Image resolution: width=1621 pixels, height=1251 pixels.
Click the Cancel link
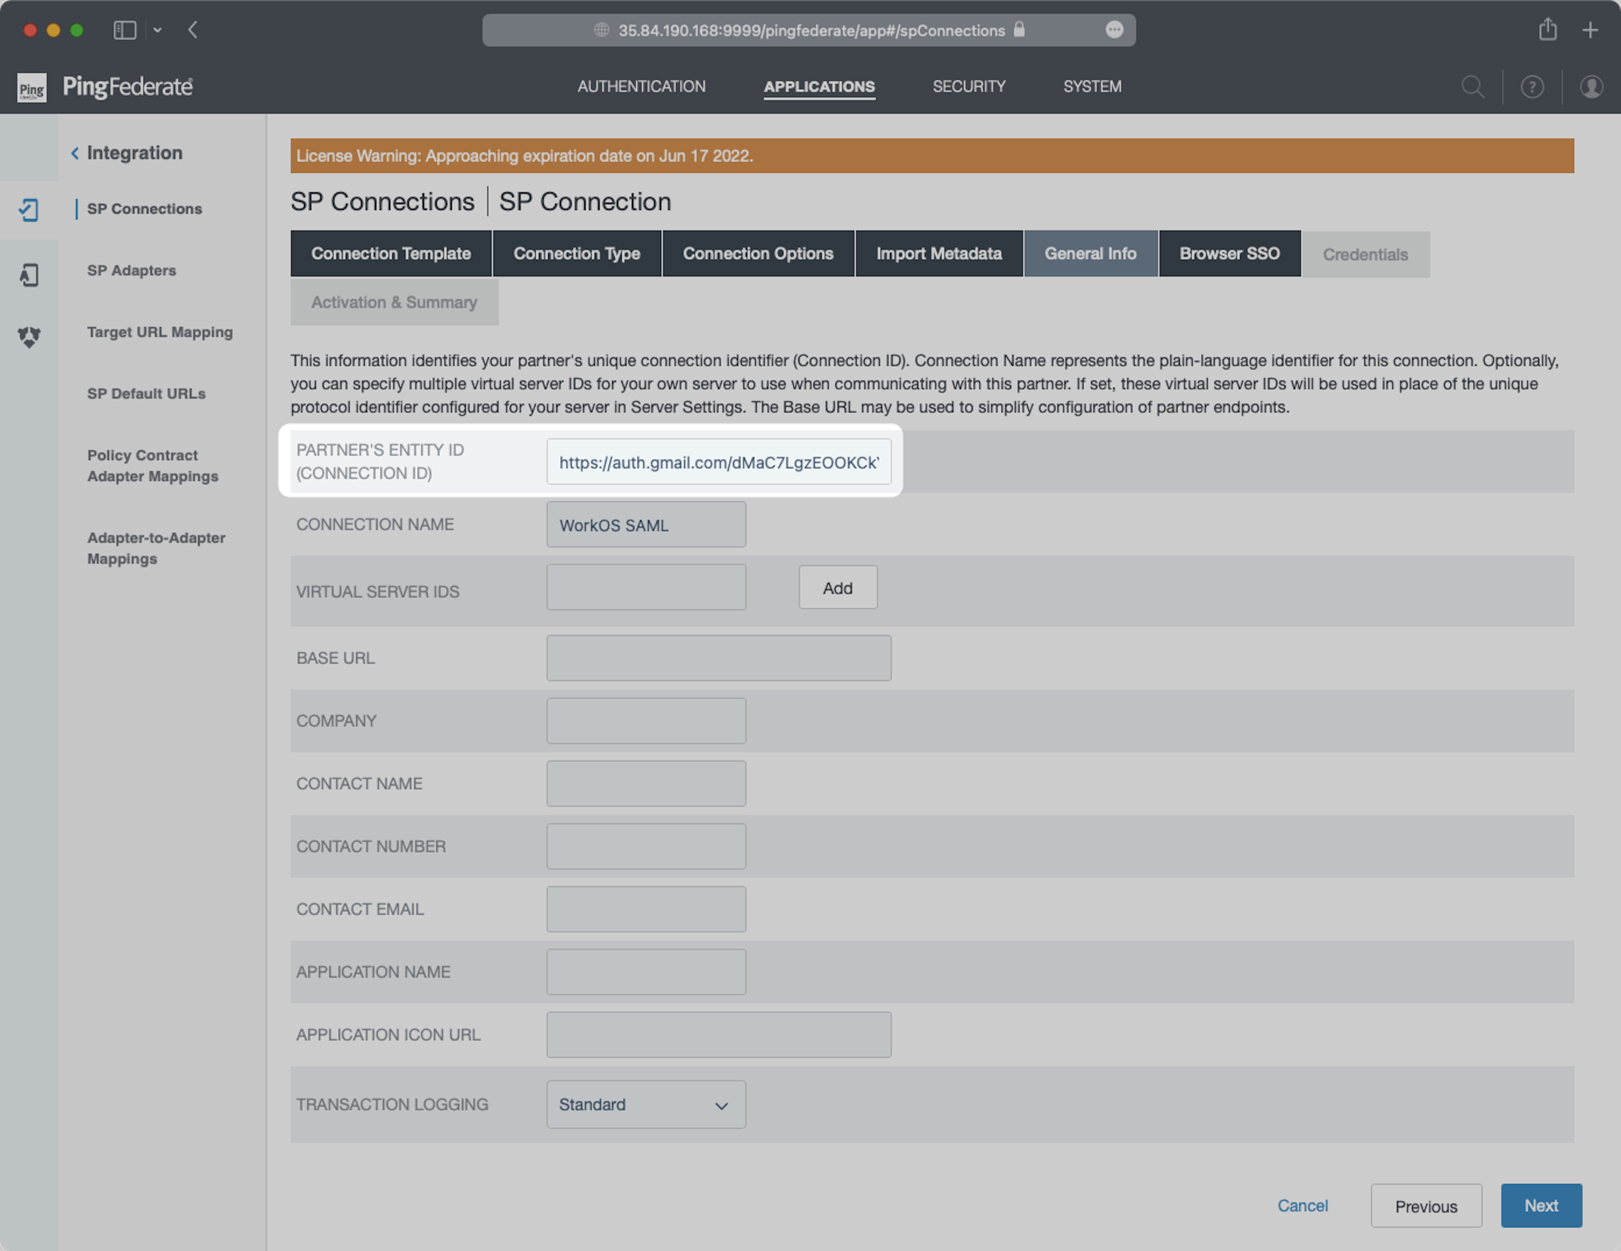pos(1302,1206)
